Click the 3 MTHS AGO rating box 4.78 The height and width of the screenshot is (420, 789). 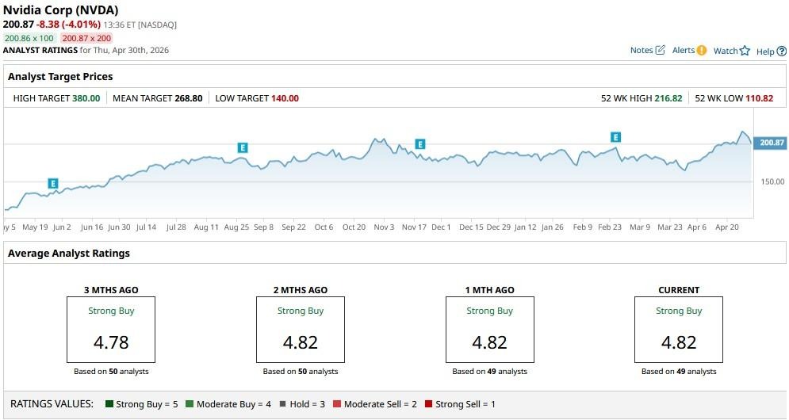click(111, 330)
